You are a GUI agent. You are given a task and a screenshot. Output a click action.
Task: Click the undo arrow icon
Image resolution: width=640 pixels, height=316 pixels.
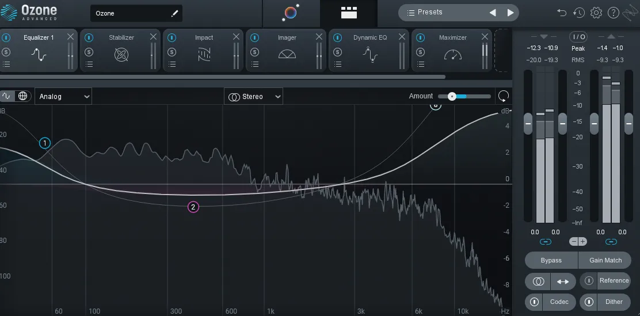click(x=562, y=13)
